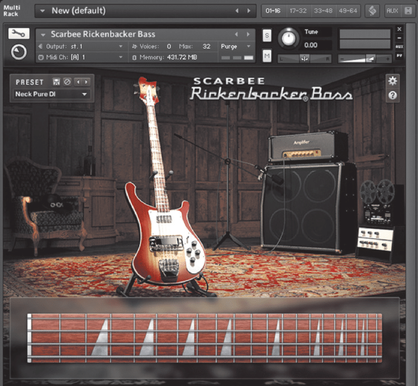The image size is (418, 386).
Task: Open the KSP master script icon
Action: [372, 11]
